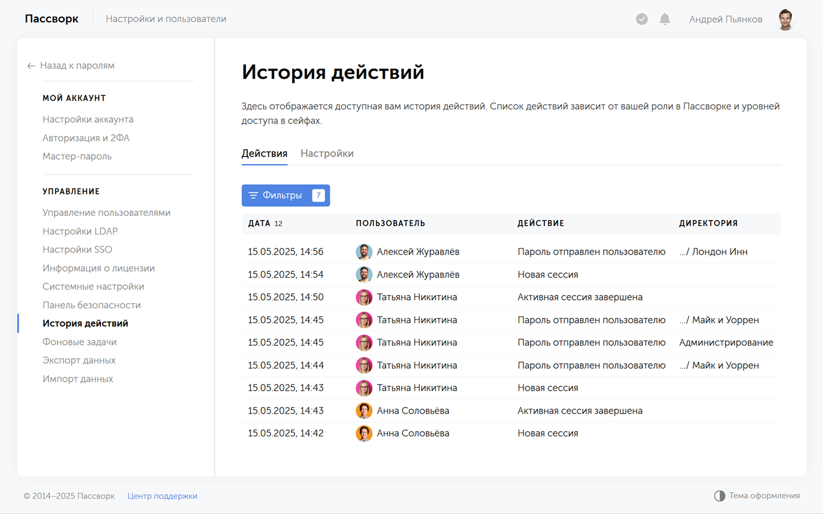Click the Пользователь column header
823x514 pixels.
coord(390,223)
